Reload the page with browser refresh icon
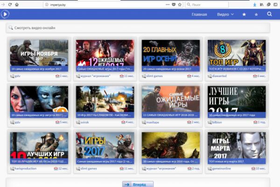 tap(10, 5)
